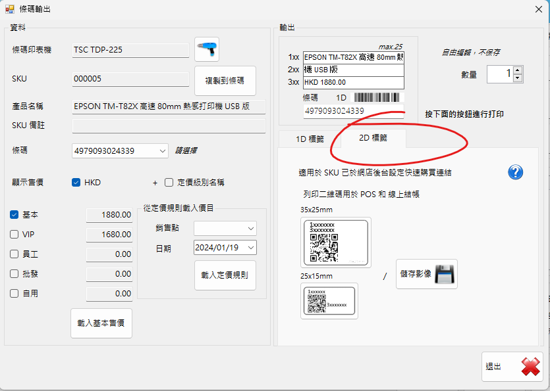The height and width of the screenshot is (391, 550).
Task: Click the 載入基本售價 button
Action: [x=101, y=323]
